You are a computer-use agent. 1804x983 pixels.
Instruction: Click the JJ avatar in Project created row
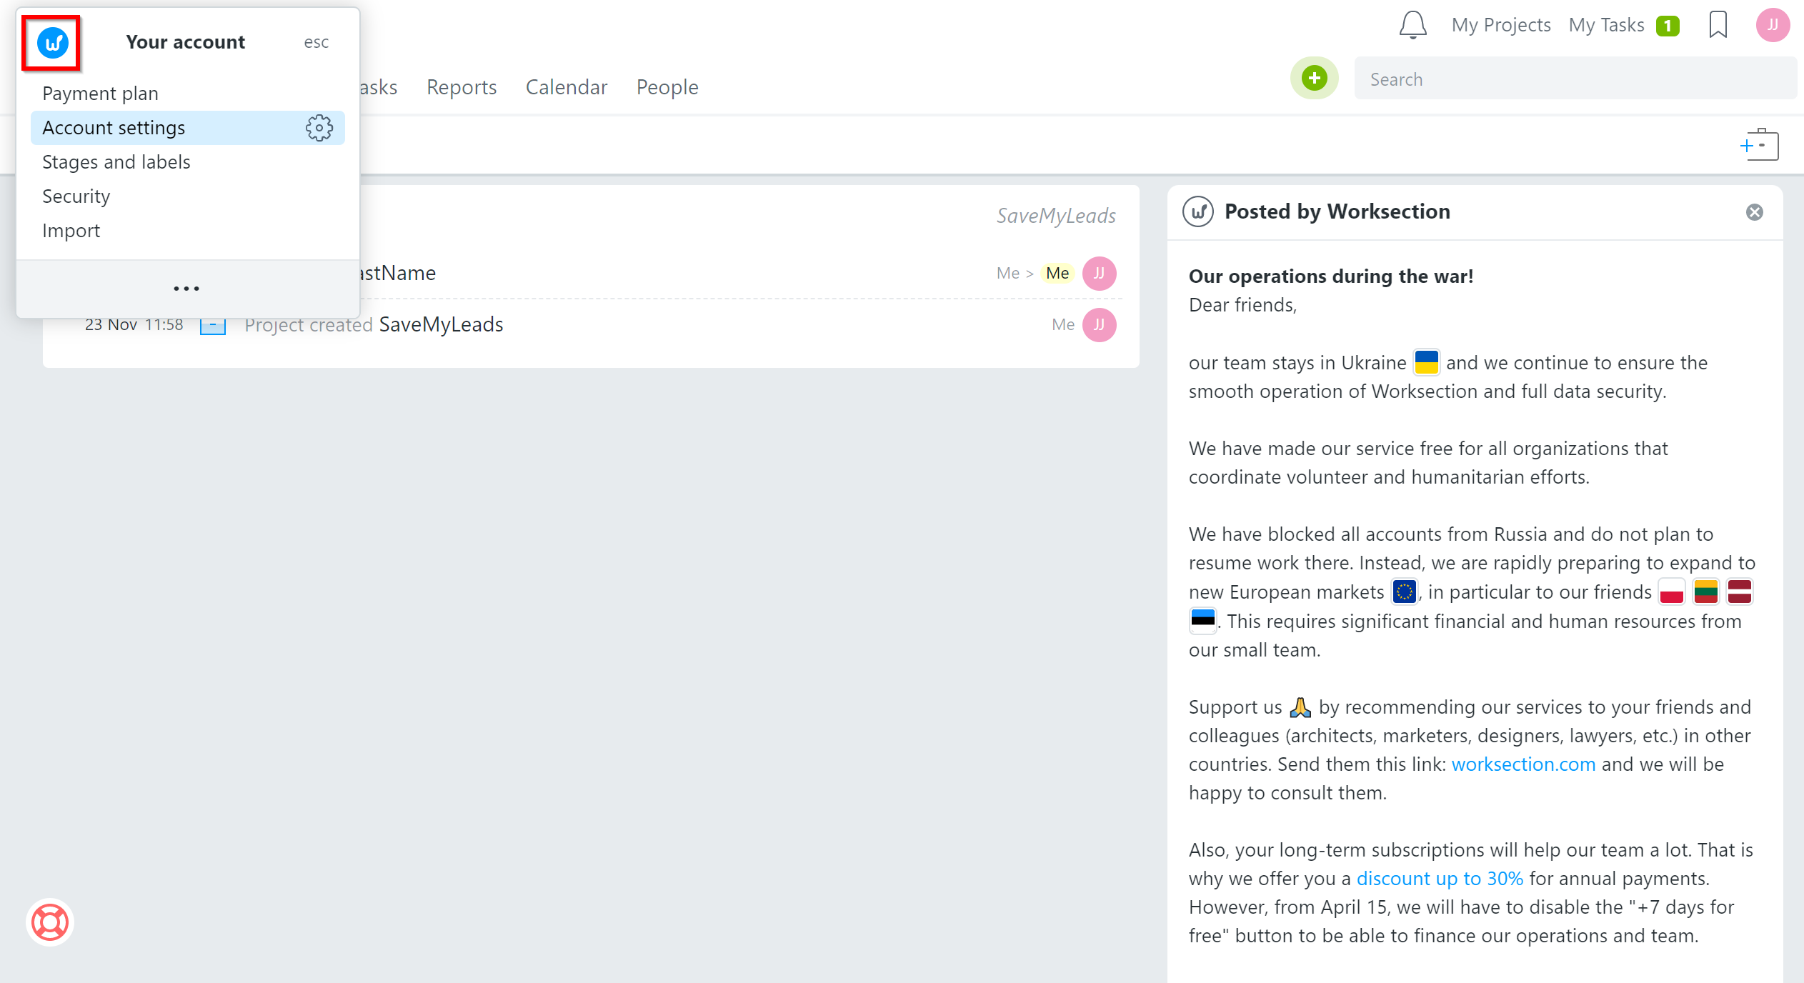point(1099,325)
